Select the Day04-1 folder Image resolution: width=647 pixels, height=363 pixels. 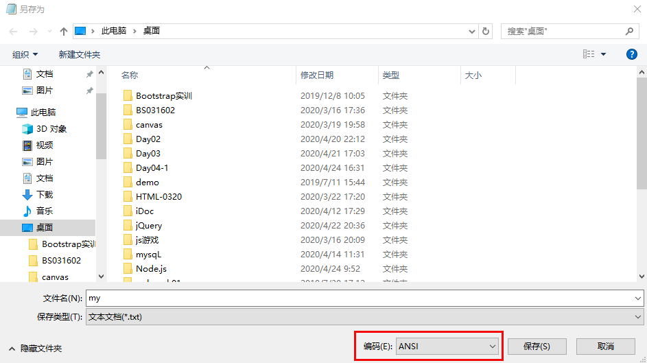pyautogui.click(x=152, y=168)
